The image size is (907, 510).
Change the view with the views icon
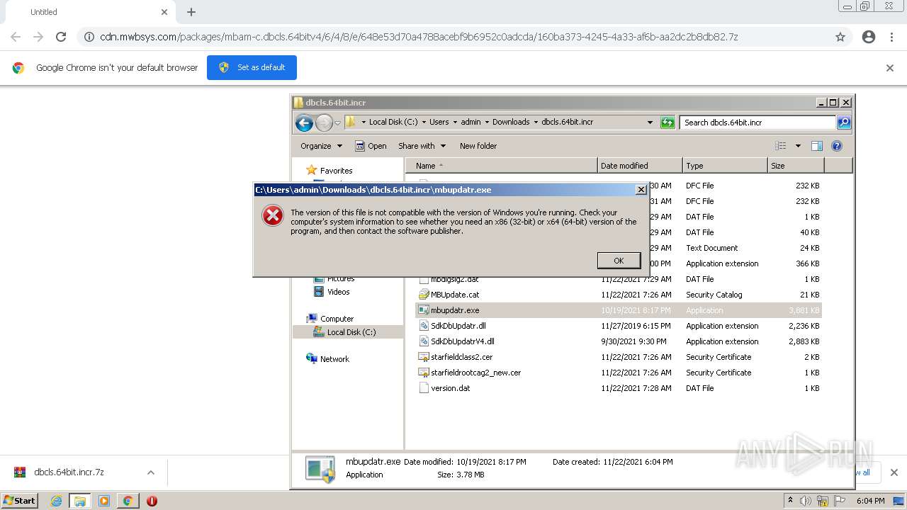tap(781, 146)
